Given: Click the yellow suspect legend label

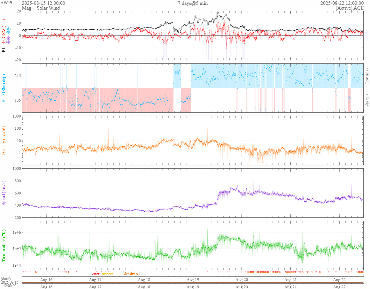Looking at the screenshot, I should (x=107, y=274).
